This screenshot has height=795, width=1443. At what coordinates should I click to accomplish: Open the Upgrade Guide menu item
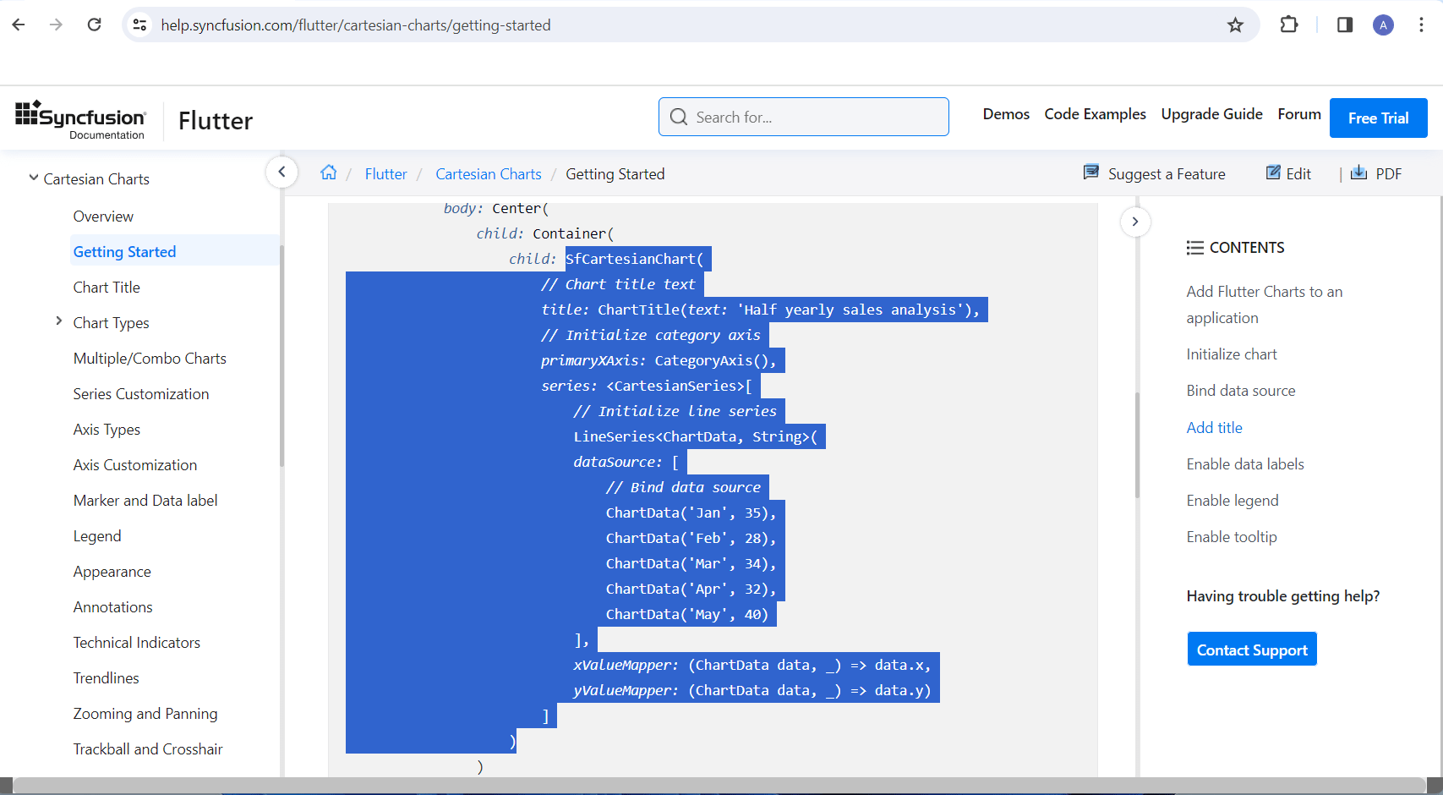tap(1211, 114)
